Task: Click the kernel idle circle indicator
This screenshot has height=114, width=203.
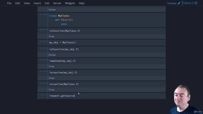Action: click(x=196, y=3)
